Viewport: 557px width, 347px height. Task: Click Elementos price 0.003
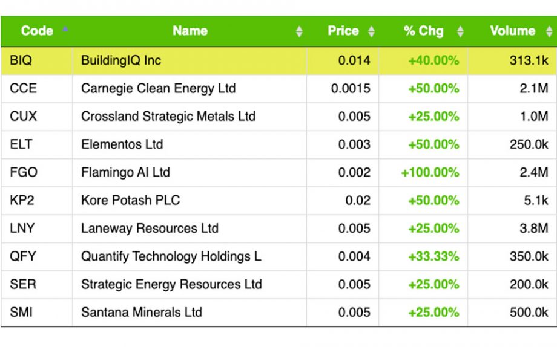(x=354, y=144)
